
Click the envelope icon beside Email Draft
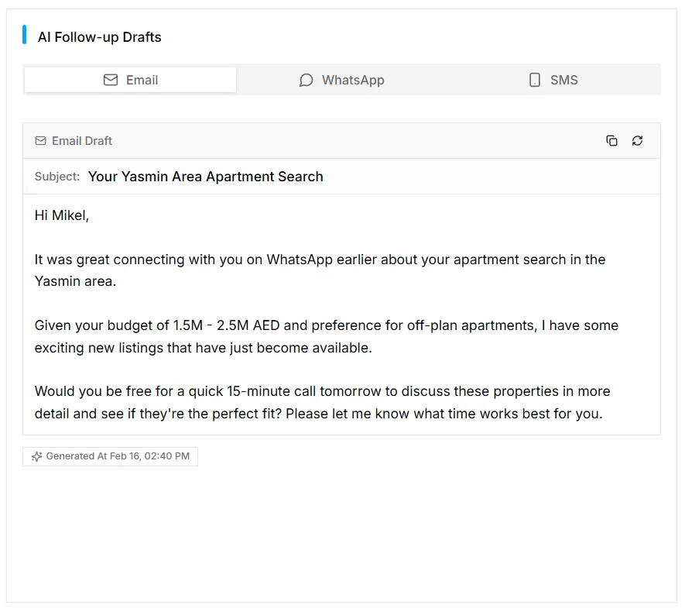(41, 141)
